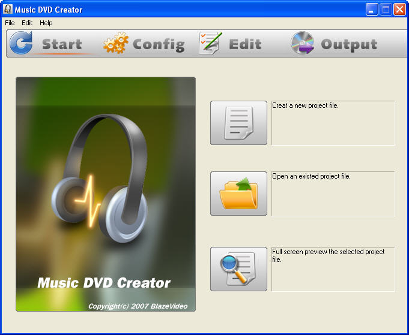
Task: Switch to the Config step tab
Action: [x=159, y=44]
